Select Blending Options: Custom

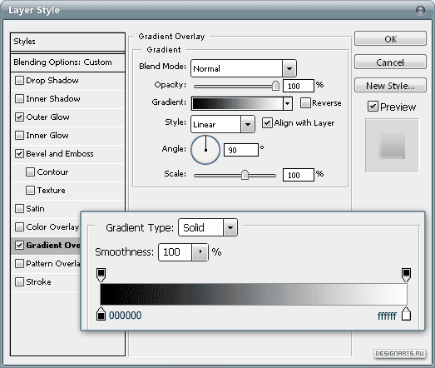click(67, 62)
